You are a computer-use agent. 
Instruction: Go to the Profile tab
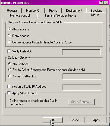click(x=53, y=11)
